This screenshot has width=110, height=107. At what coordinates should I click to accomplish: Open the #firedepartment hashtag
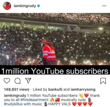35,100
